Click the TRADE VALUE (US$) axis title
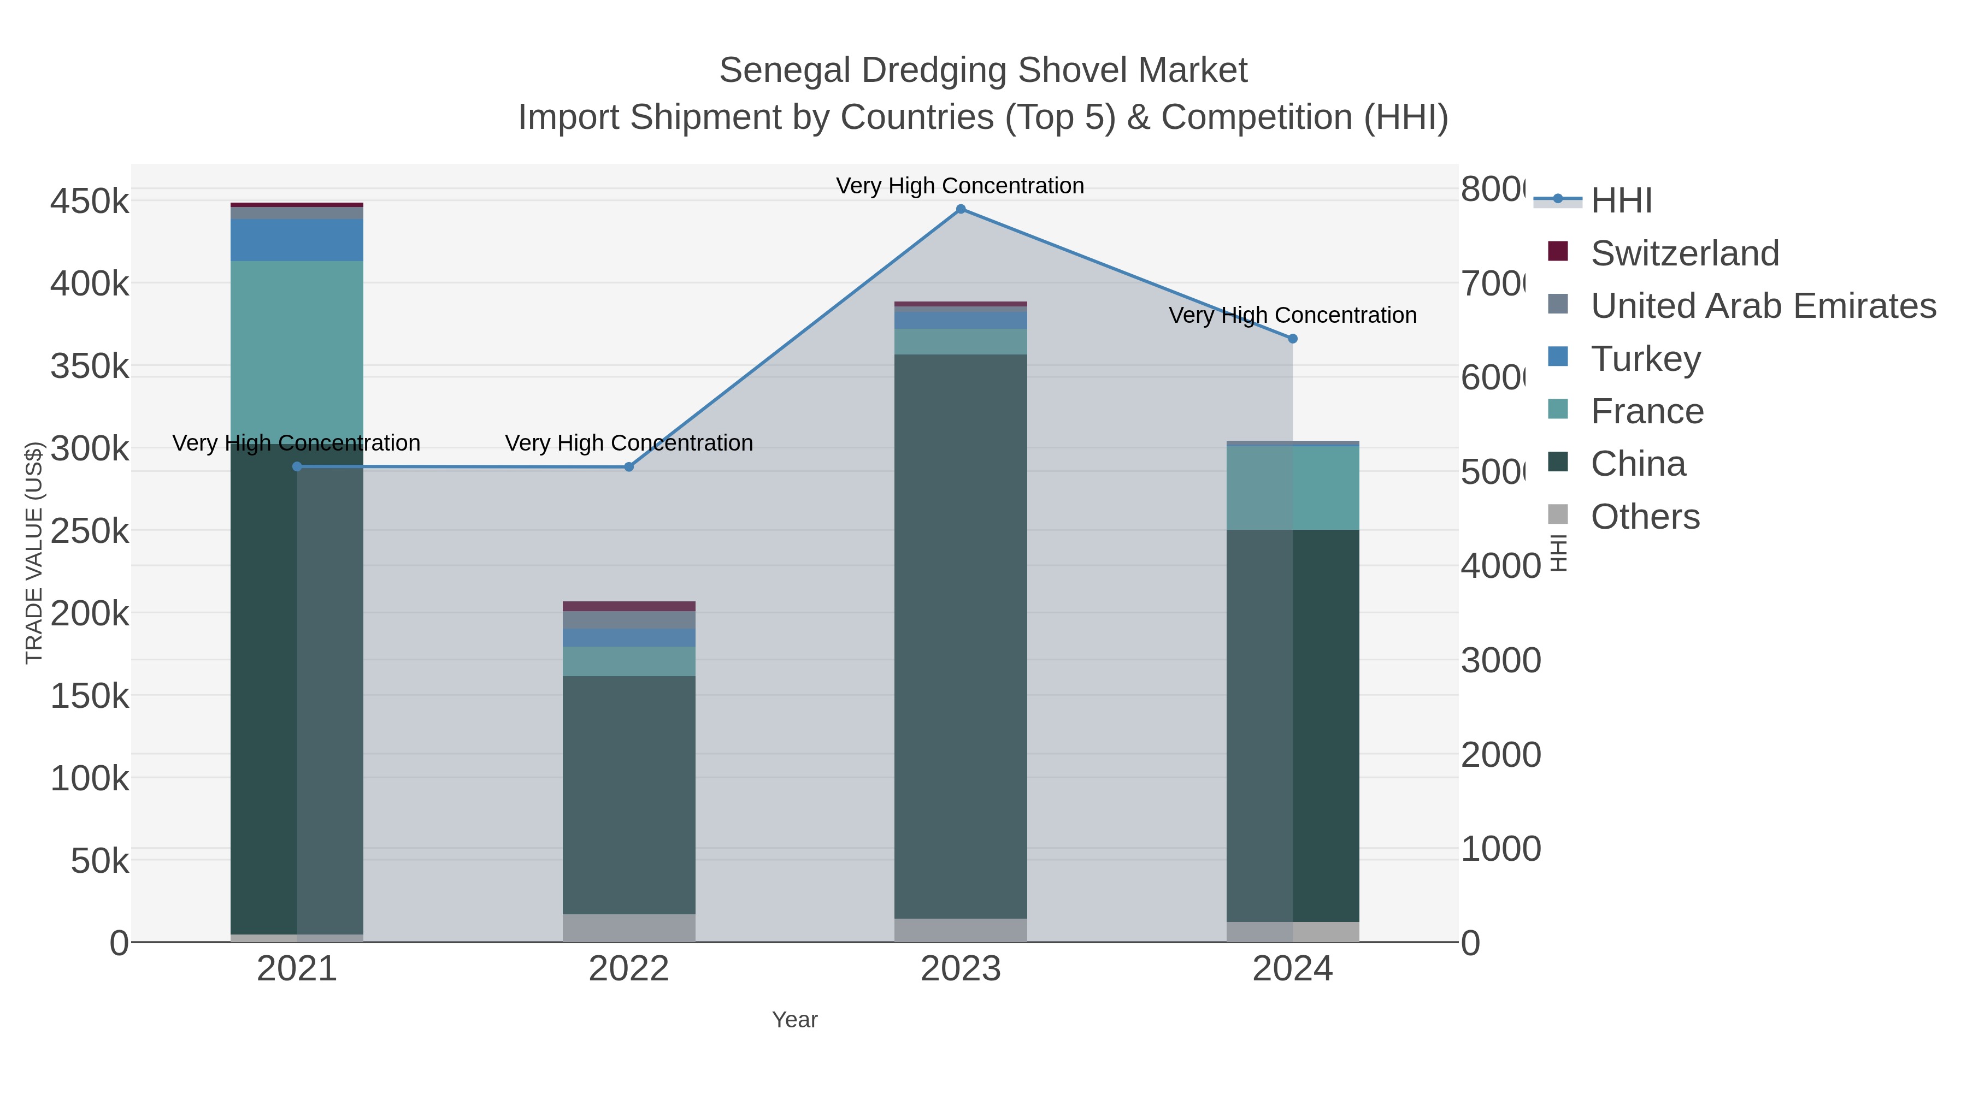This screenshot has width=1967, height=1106. tap(33, 553)
